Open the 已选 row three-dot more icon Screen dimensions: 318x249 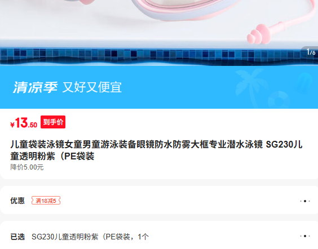(x=305, y=236)
